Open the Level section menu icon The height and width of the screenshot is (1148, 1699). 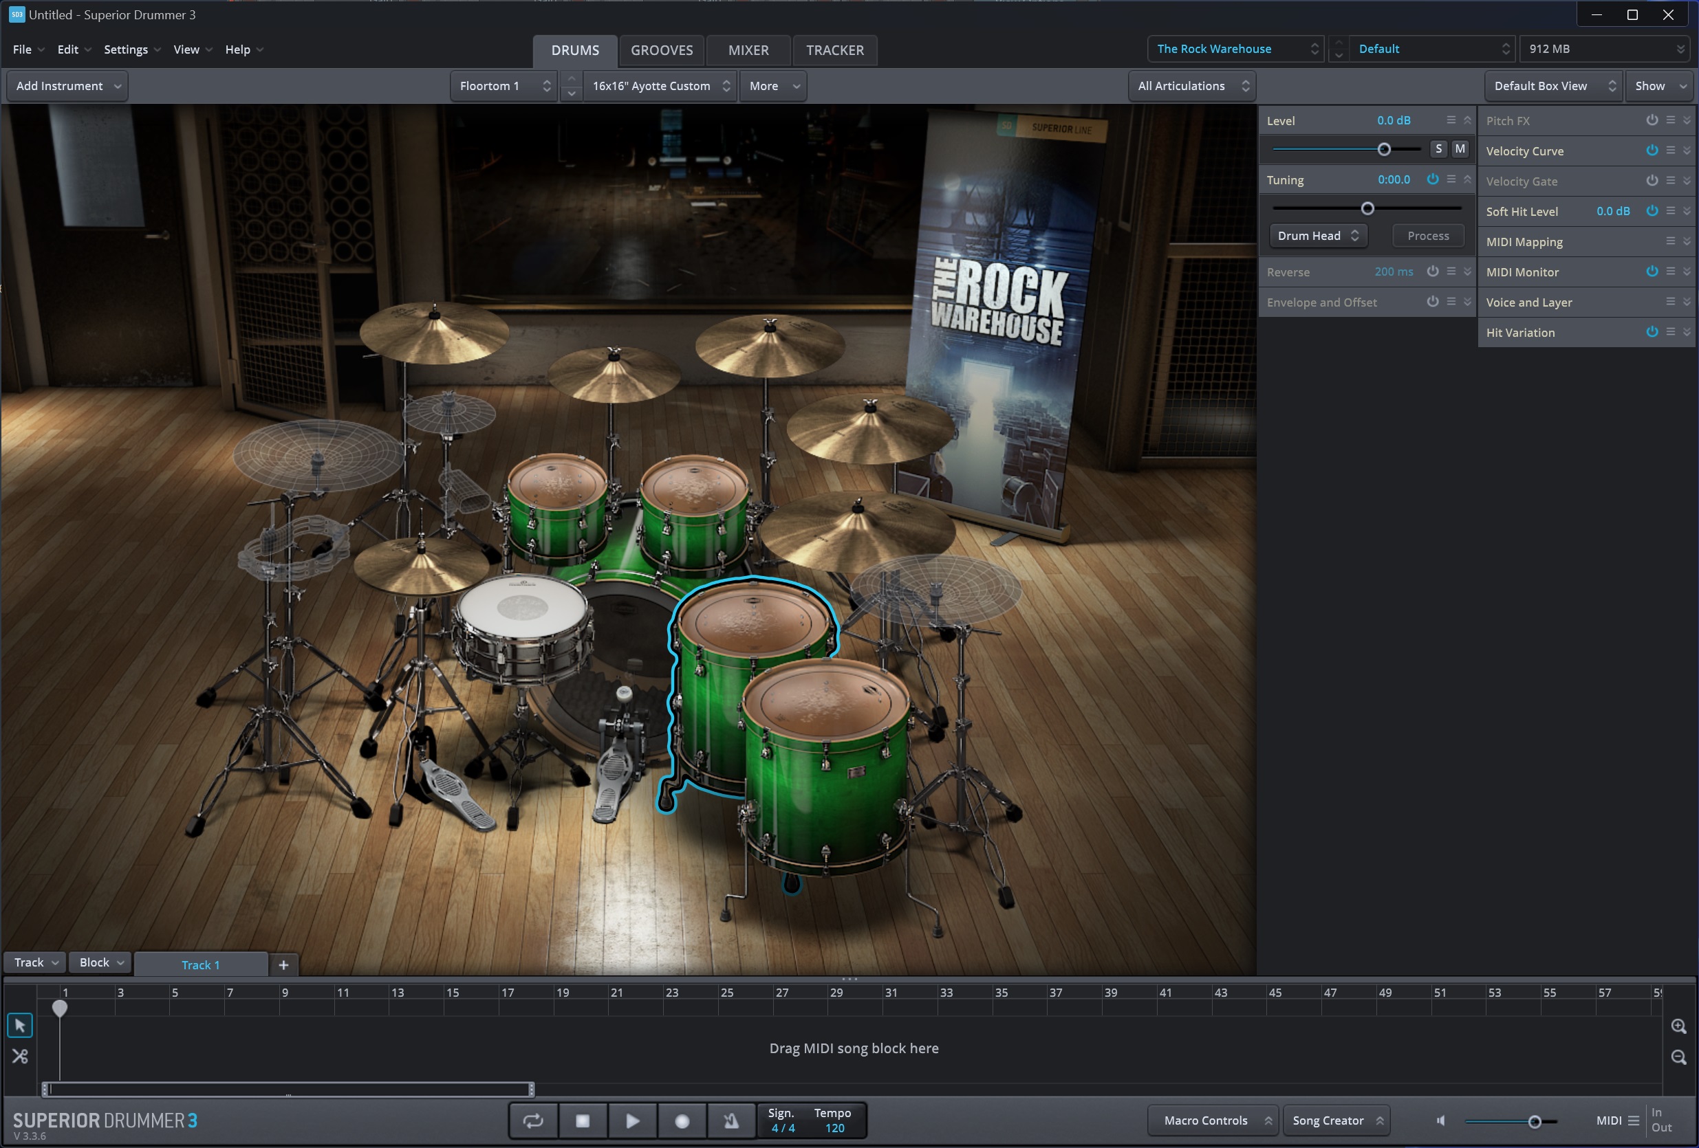pos(1451,120)
